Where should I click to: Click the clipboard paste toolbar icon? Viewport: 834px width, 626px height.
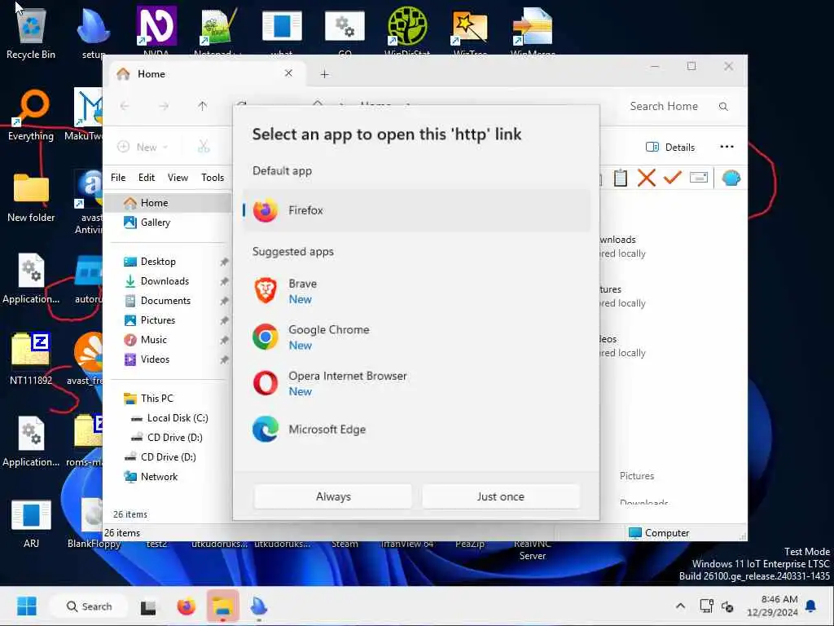click(x=620, y=178)
